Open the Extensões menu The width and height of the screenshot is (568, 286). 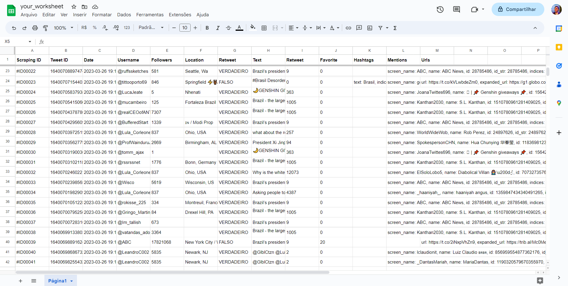[x=180, y=14]
